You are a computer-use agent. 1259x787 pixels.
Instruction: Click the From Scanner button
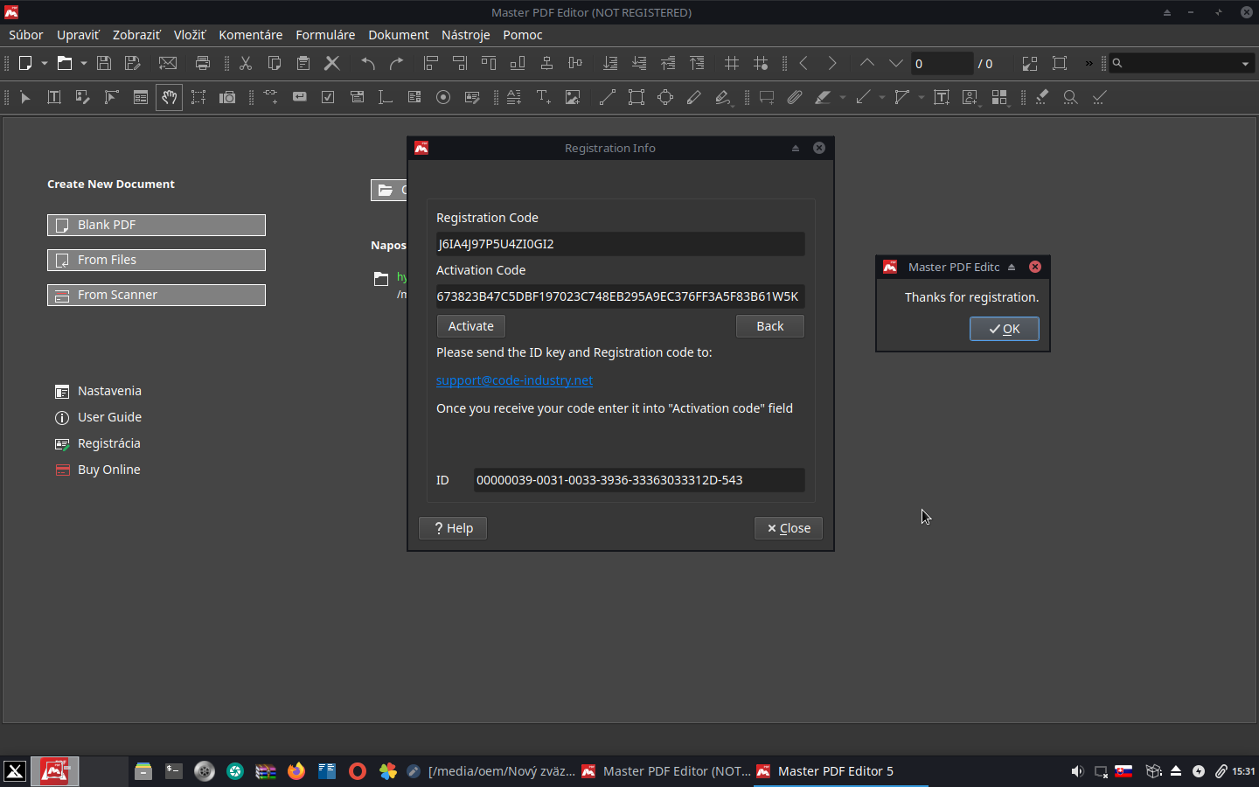pyautogui.click(x=157, y=295)
